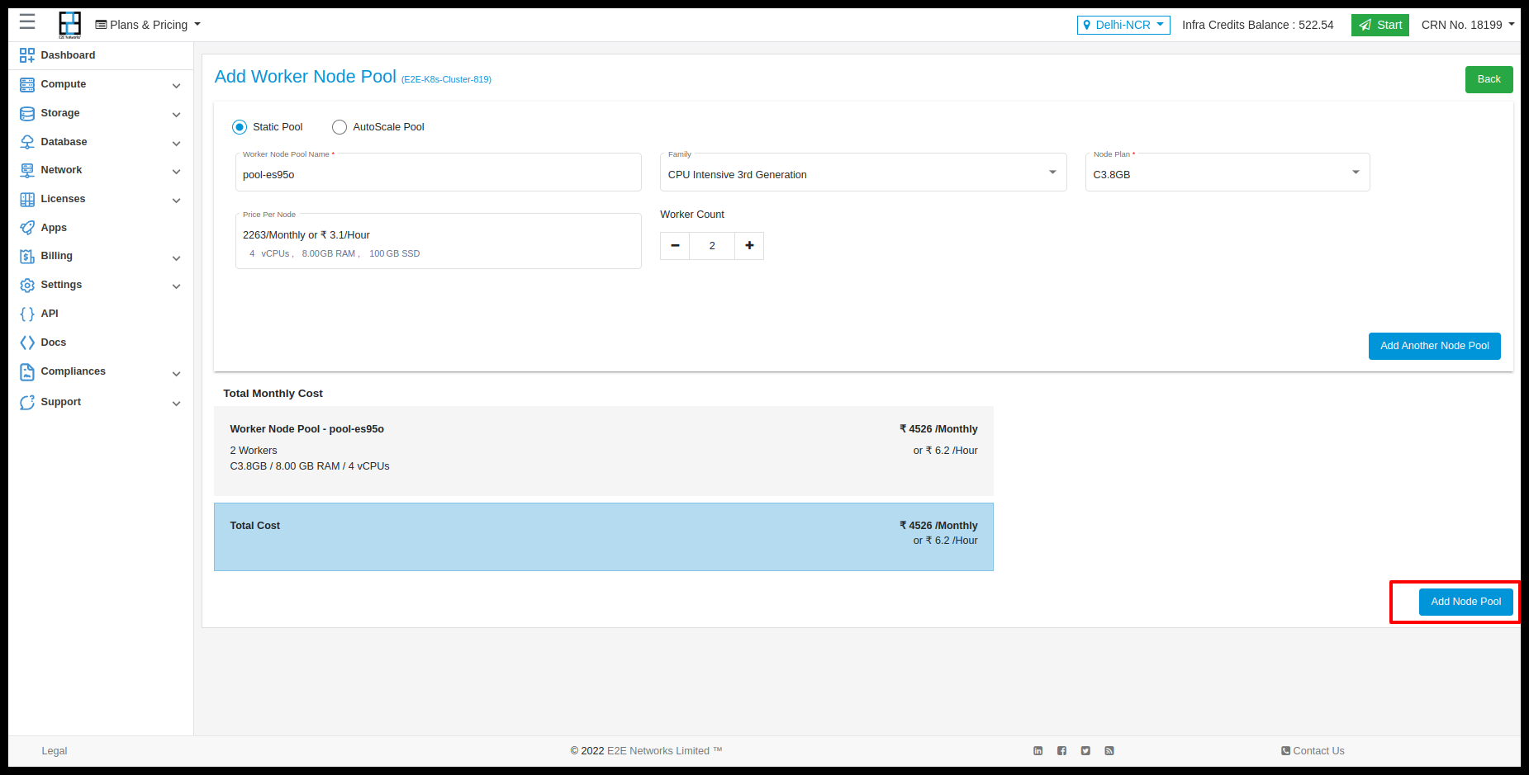Click the Add Node Pool button
This screenshot has width=1529, height=775.
(x=1465, y=602)
